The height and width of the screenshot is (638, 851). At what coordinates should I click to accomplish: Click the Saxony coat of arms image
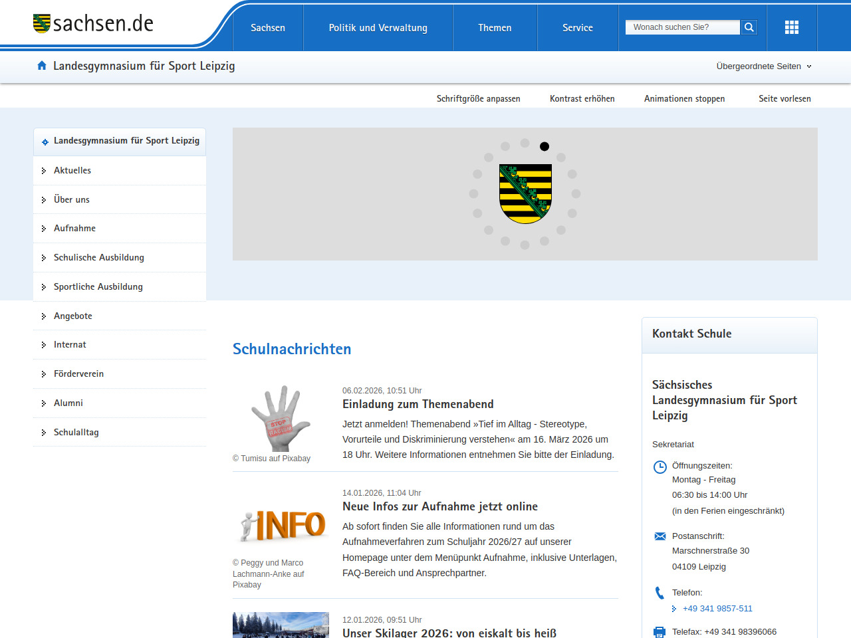click(525, 193)
